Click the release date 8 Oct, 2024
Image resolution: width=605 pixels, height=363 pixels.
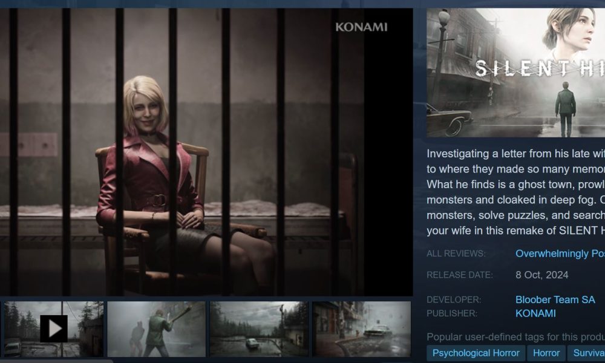pos(541,275)
